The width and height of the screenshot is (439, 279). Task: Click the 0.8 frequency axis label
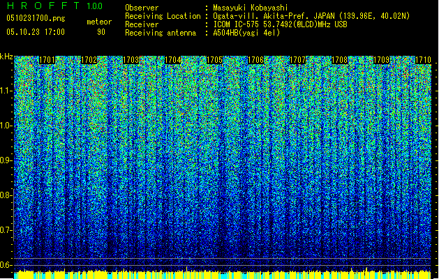(x=6, y=195)
